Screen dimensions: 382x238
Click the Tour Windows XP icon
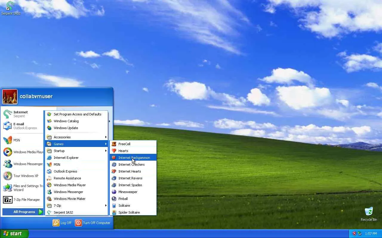click(x=7, y=176)
